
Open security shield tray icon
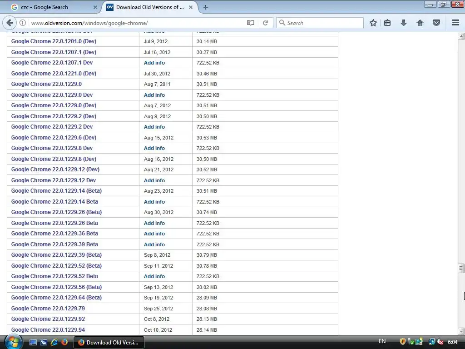[403, 342]
